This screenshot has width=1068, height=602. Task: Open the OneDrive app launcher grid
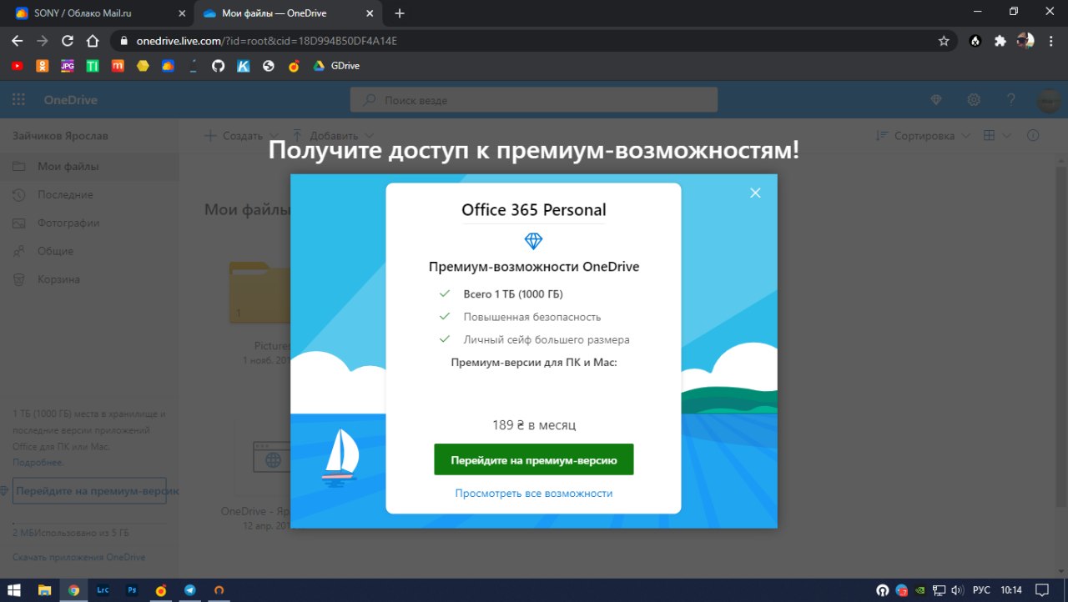tap(18, 100)
